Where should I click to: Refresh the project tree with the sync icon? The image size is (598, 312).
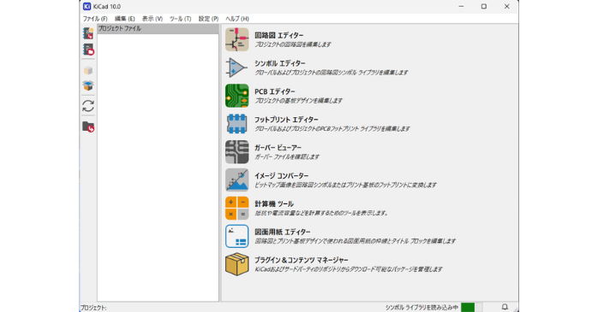pos(88,106)
